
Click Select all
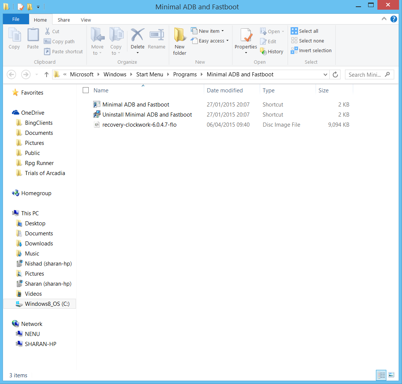coord(305,31)
